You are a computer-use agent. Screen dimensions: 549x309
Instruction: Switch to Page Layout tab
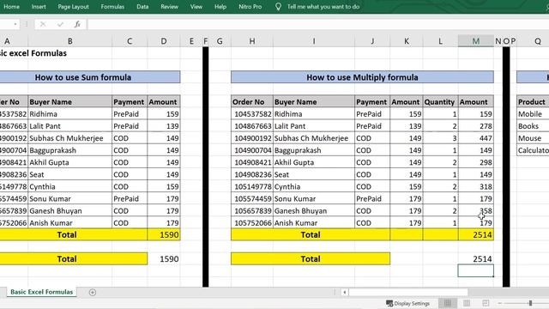click(73, 7)
